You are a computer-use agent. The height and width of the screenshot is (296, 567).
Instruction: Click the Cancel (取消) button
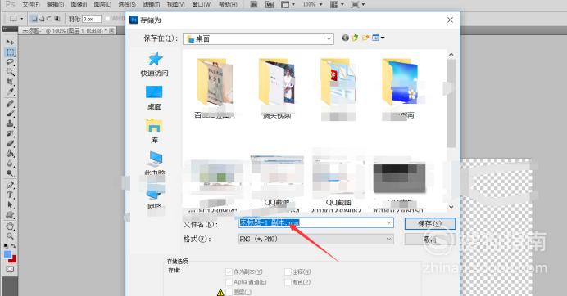[x=429, y=240]
